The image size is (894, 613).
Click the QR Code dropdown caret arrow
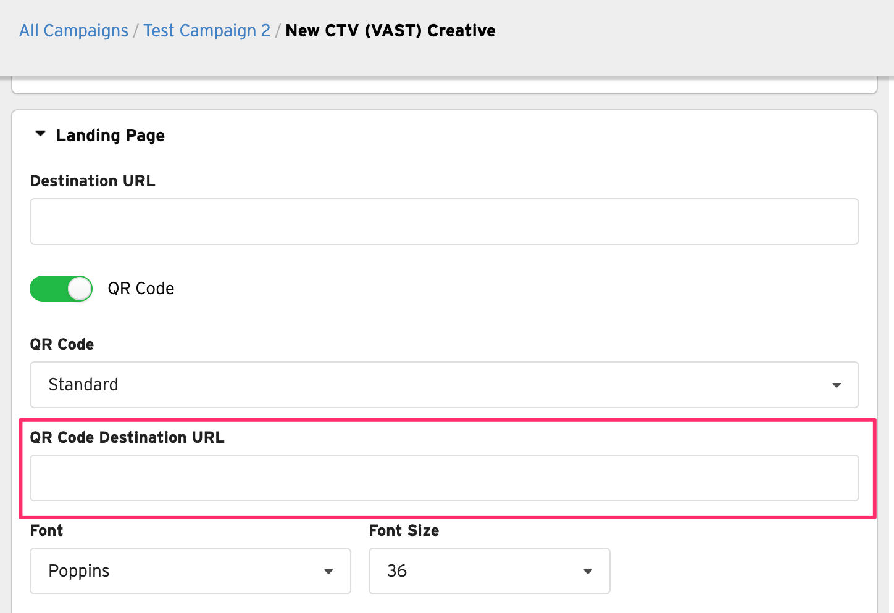[x=837, y=385]
